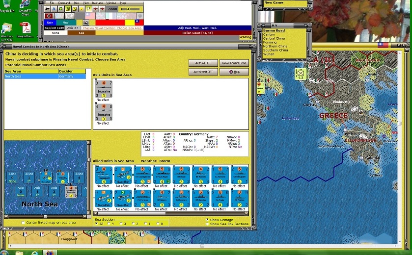
Task: Select Burma Road in the list panel
Action: (274, 31)
